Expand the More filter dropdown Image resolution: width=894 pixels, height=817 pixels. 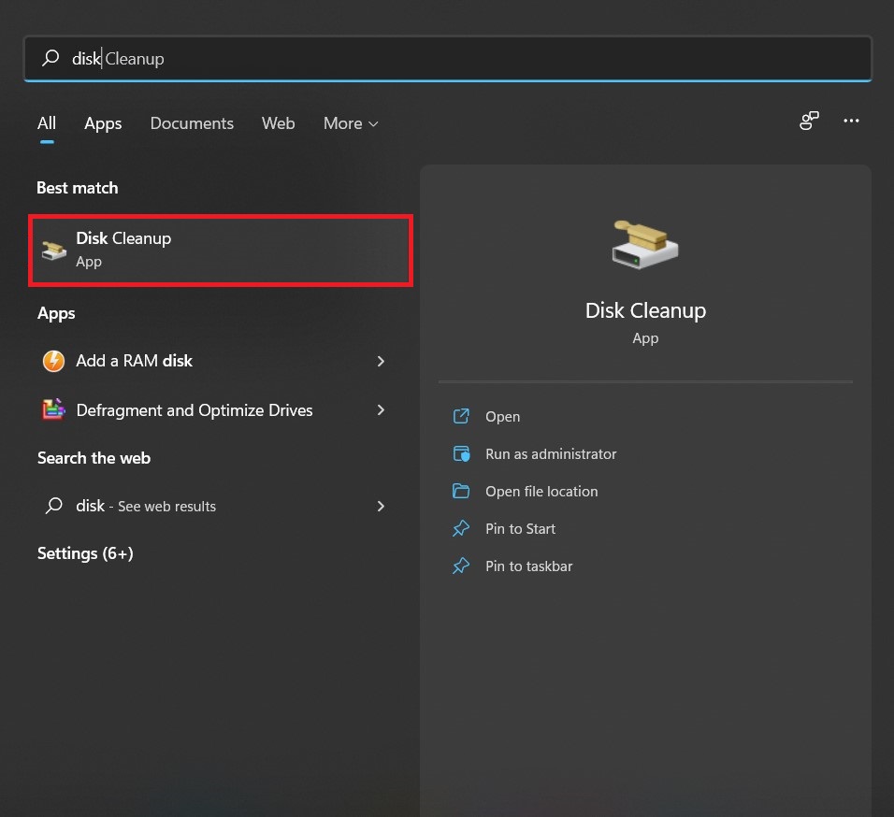(350, 122)
